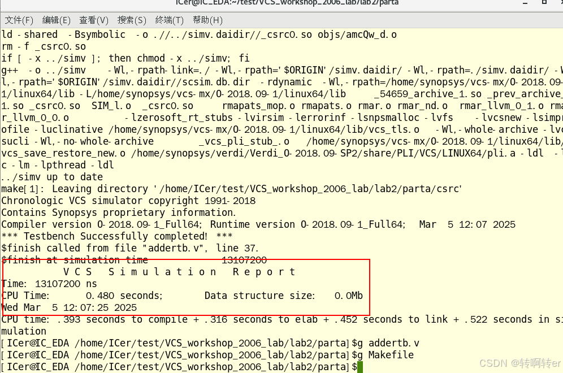Screen dimensions: 563x373
Task: Open the 终端(T) menu
Action: tap(166, 20)
